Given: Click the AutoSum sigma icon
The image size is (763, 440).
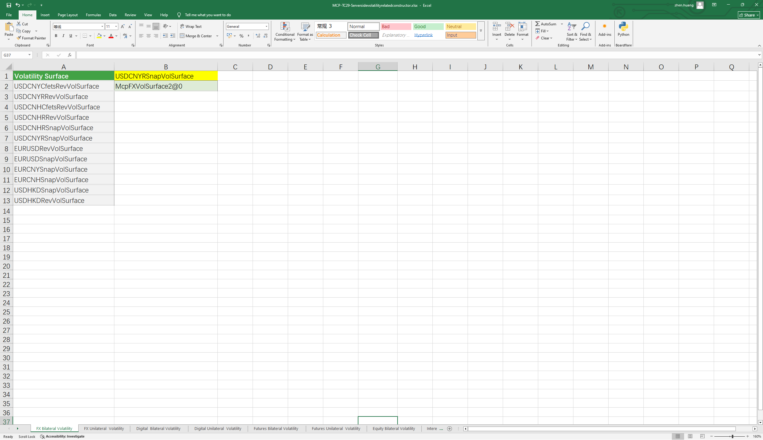Looking at the screenshot, I should (537, 24).
